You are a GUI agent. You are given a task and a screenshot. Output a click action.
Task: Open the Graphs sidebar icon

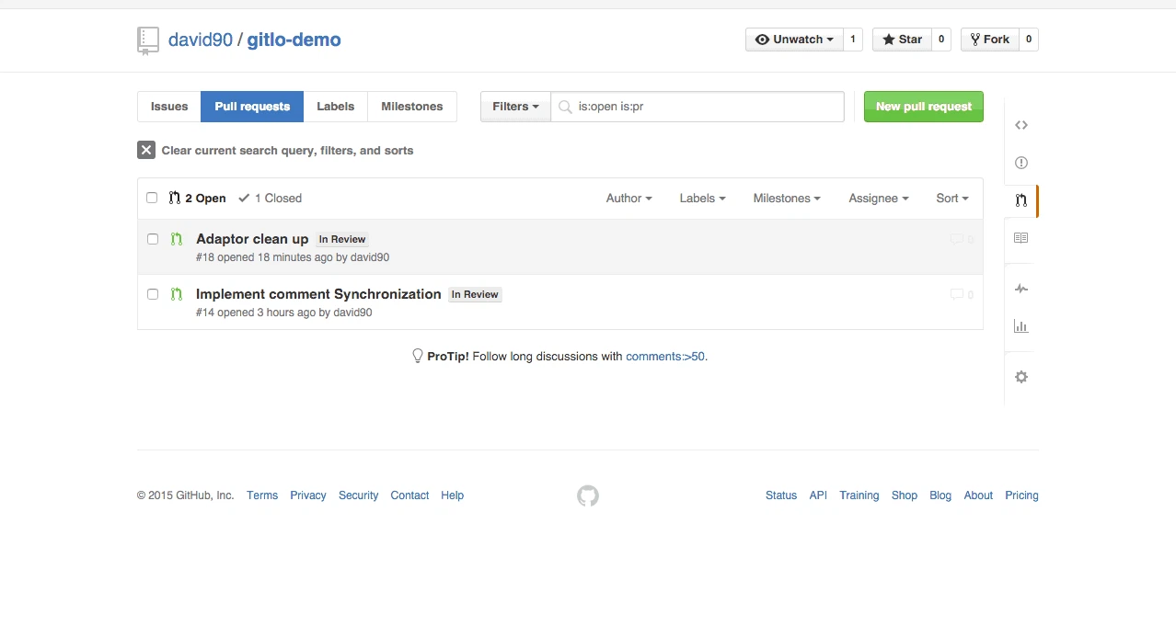point(1020,326)
